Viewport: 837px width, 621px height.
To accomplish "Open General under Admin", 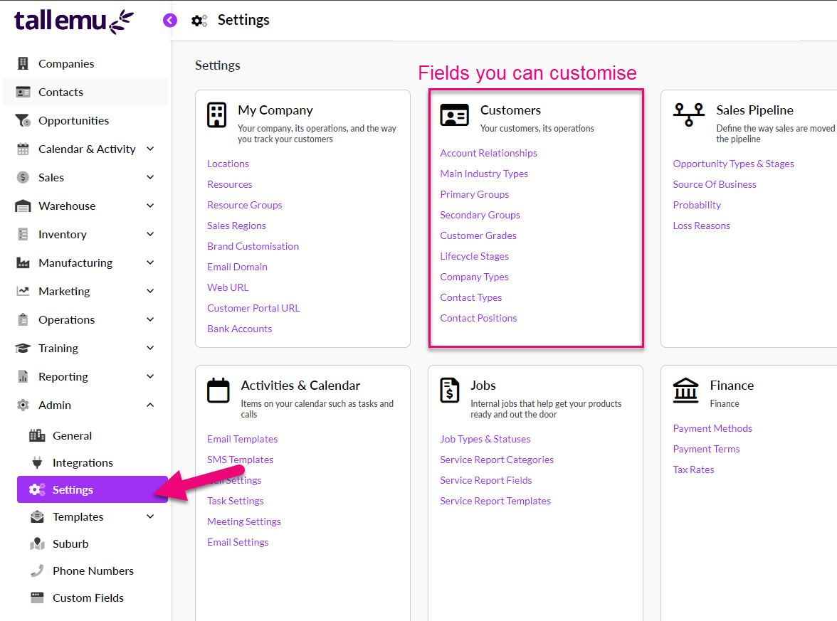I will click(x=72, y=436).
